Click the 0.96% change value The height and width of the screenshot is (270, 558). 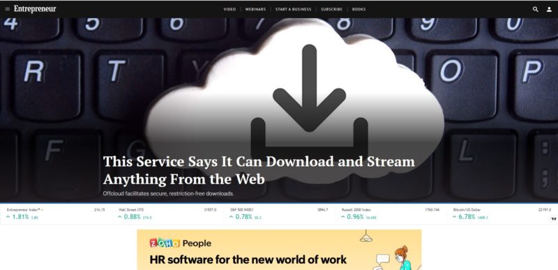(x=355, y=217)
